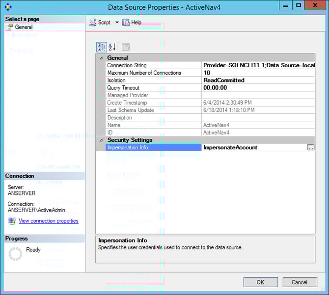This screenshot has height=295, width=329.
Task: Select the Query Timeout property label
Action: pyautogui.click(x=123, y=88)
